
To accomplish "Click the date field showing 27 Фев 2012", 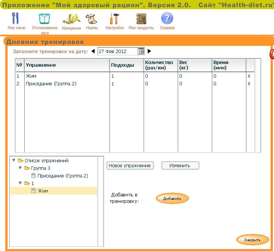I will coord(117,51).
